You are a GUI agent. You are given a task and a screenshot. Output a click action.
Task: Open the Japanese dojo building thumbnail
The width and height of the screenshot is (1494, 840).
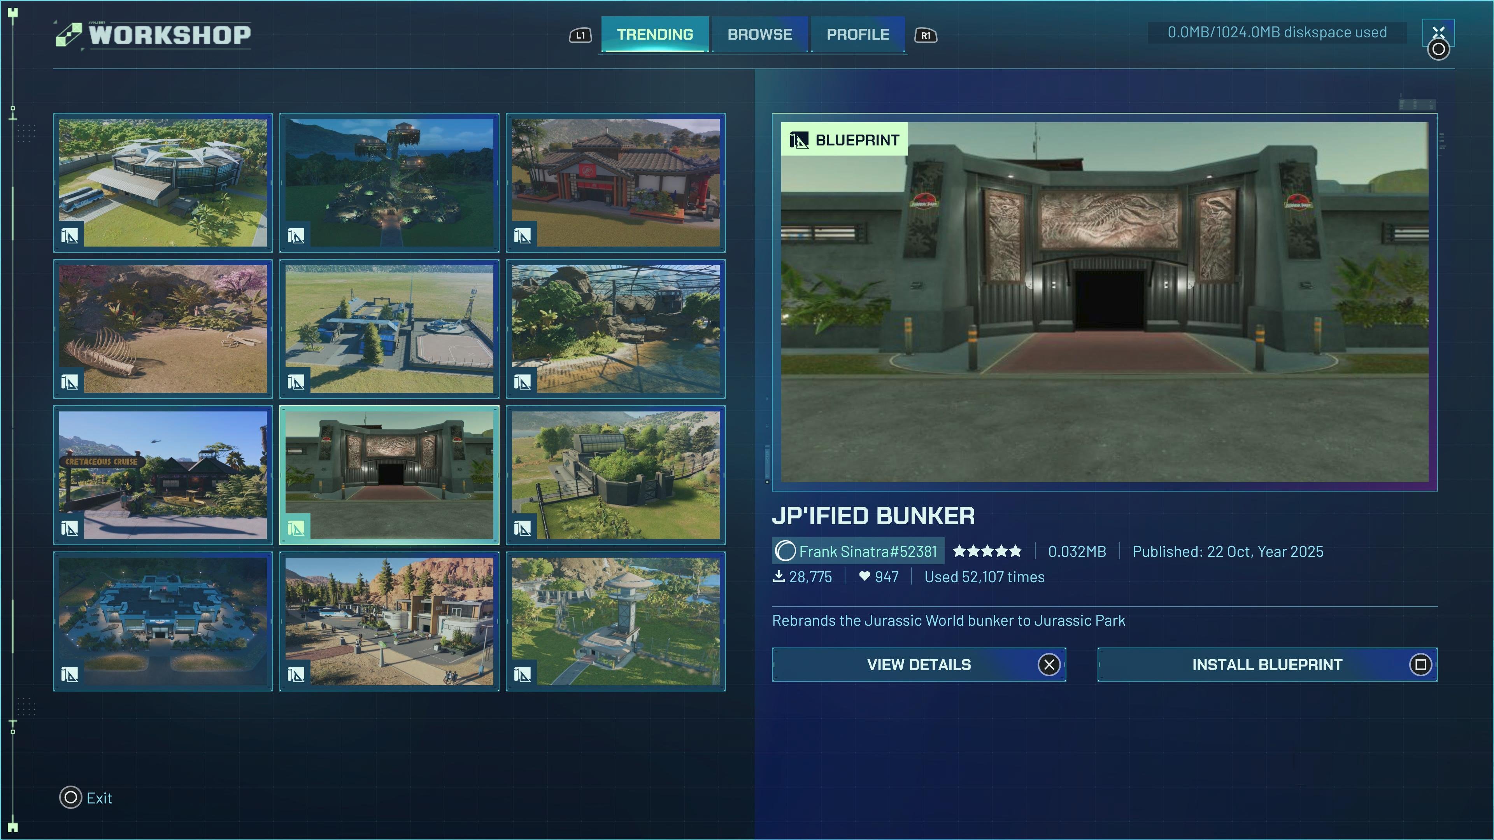616,183
